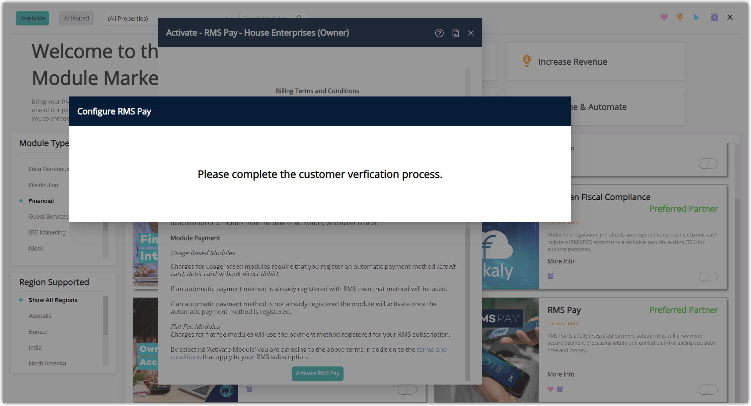Click the purple alarm clock icon in top bar
Viewport: 751px width, 406px height.
(715, 17)
